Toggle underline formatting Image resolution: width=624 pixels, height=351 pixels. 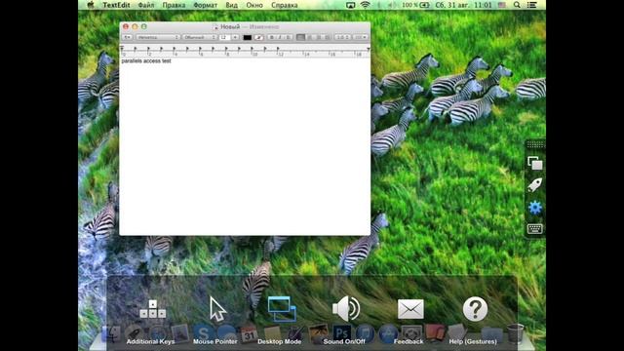point(289,37)
